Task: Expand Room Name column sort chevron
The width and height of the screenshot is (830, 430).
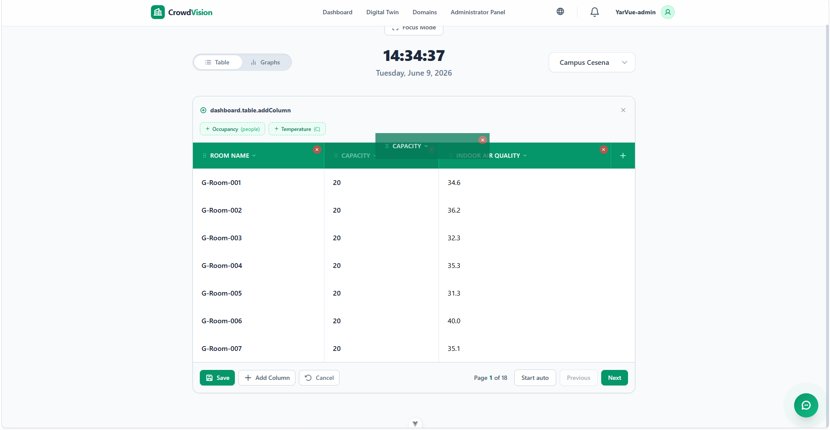Action: tap(254, 156)
